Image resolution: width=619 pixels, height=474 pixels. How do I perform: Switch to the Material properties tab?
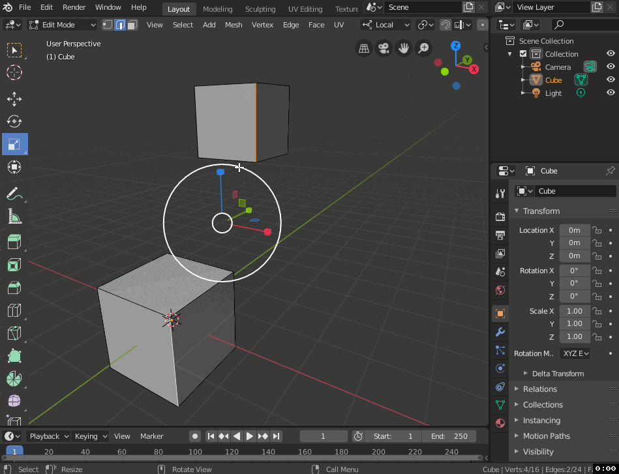pyautogui.click(x=500, y=423)
